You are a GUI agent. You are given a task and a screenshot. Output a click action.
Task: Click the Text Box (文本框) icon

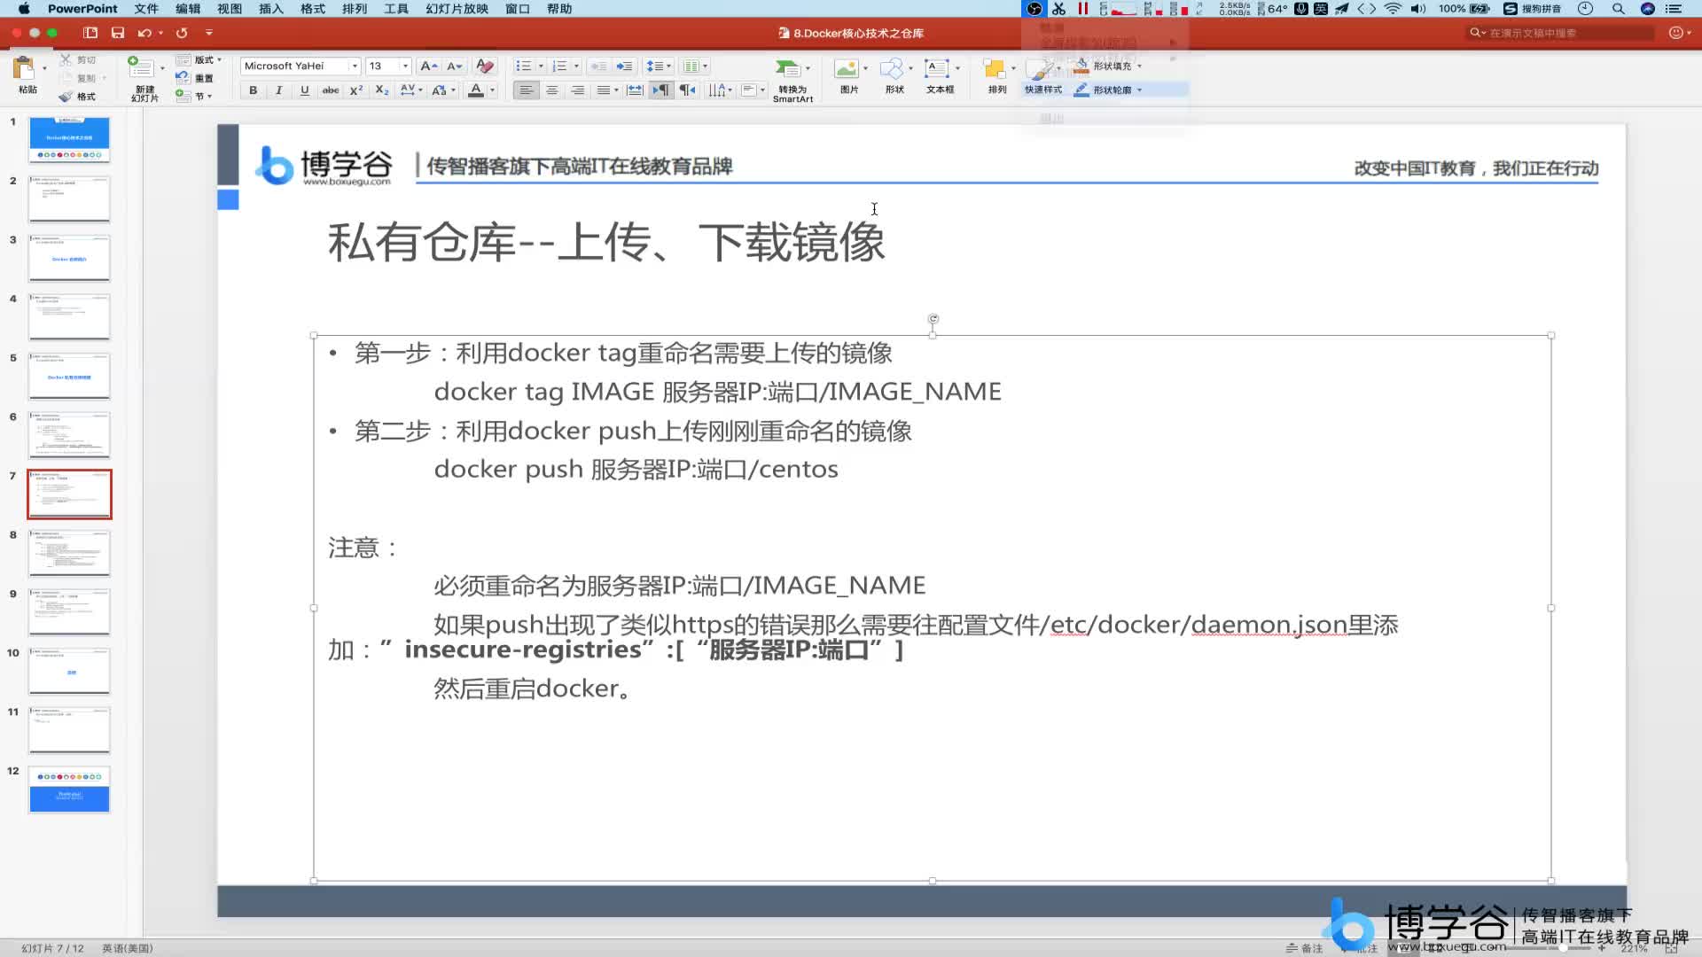tap(937, 69)
